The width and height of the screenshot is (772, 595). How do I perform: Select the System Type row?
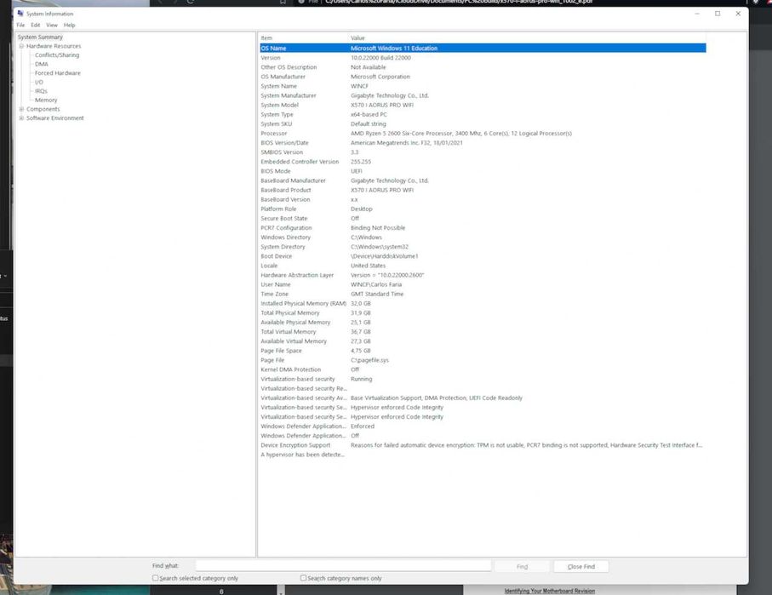pos(483,114)
